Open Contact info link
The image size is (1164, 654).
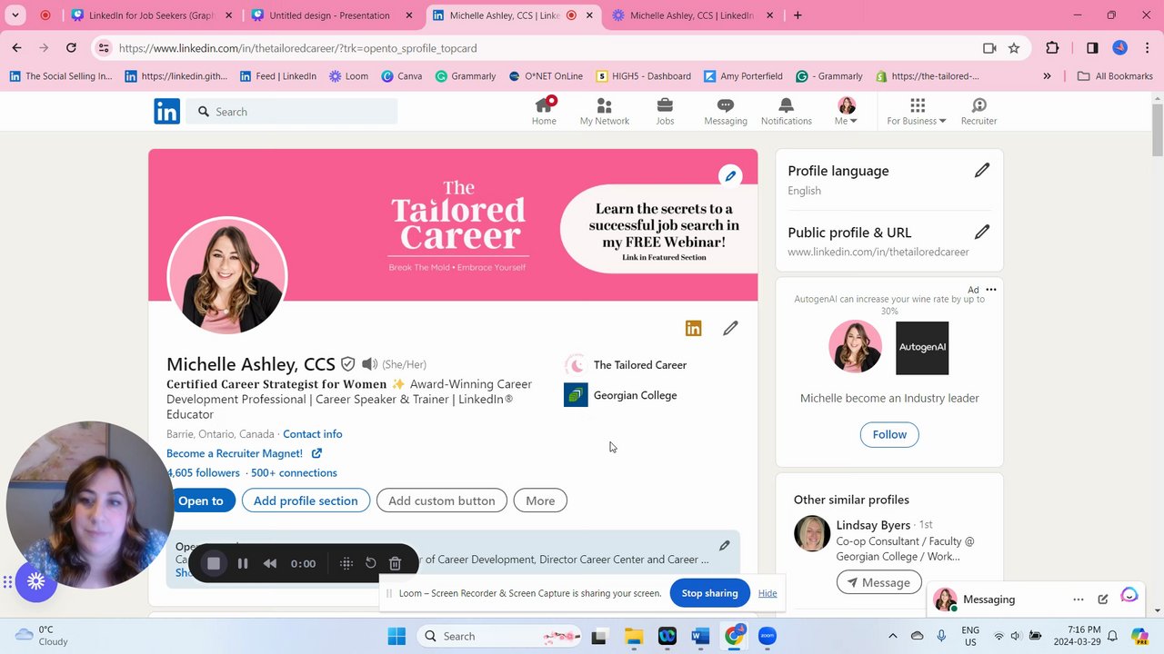pos(313,434)
